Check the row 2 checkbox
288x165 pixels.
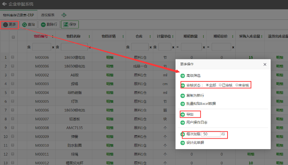[13, 66]
